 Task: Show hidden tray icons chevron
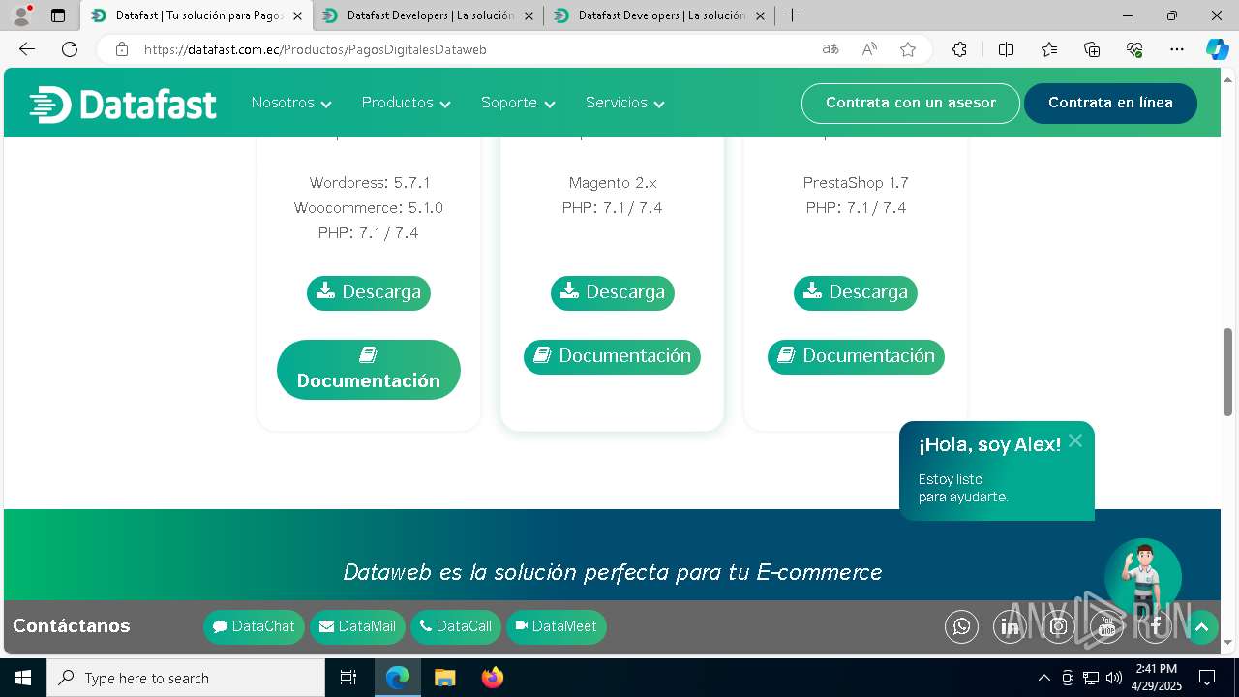pyautogui.click(x=1043, y=678)
